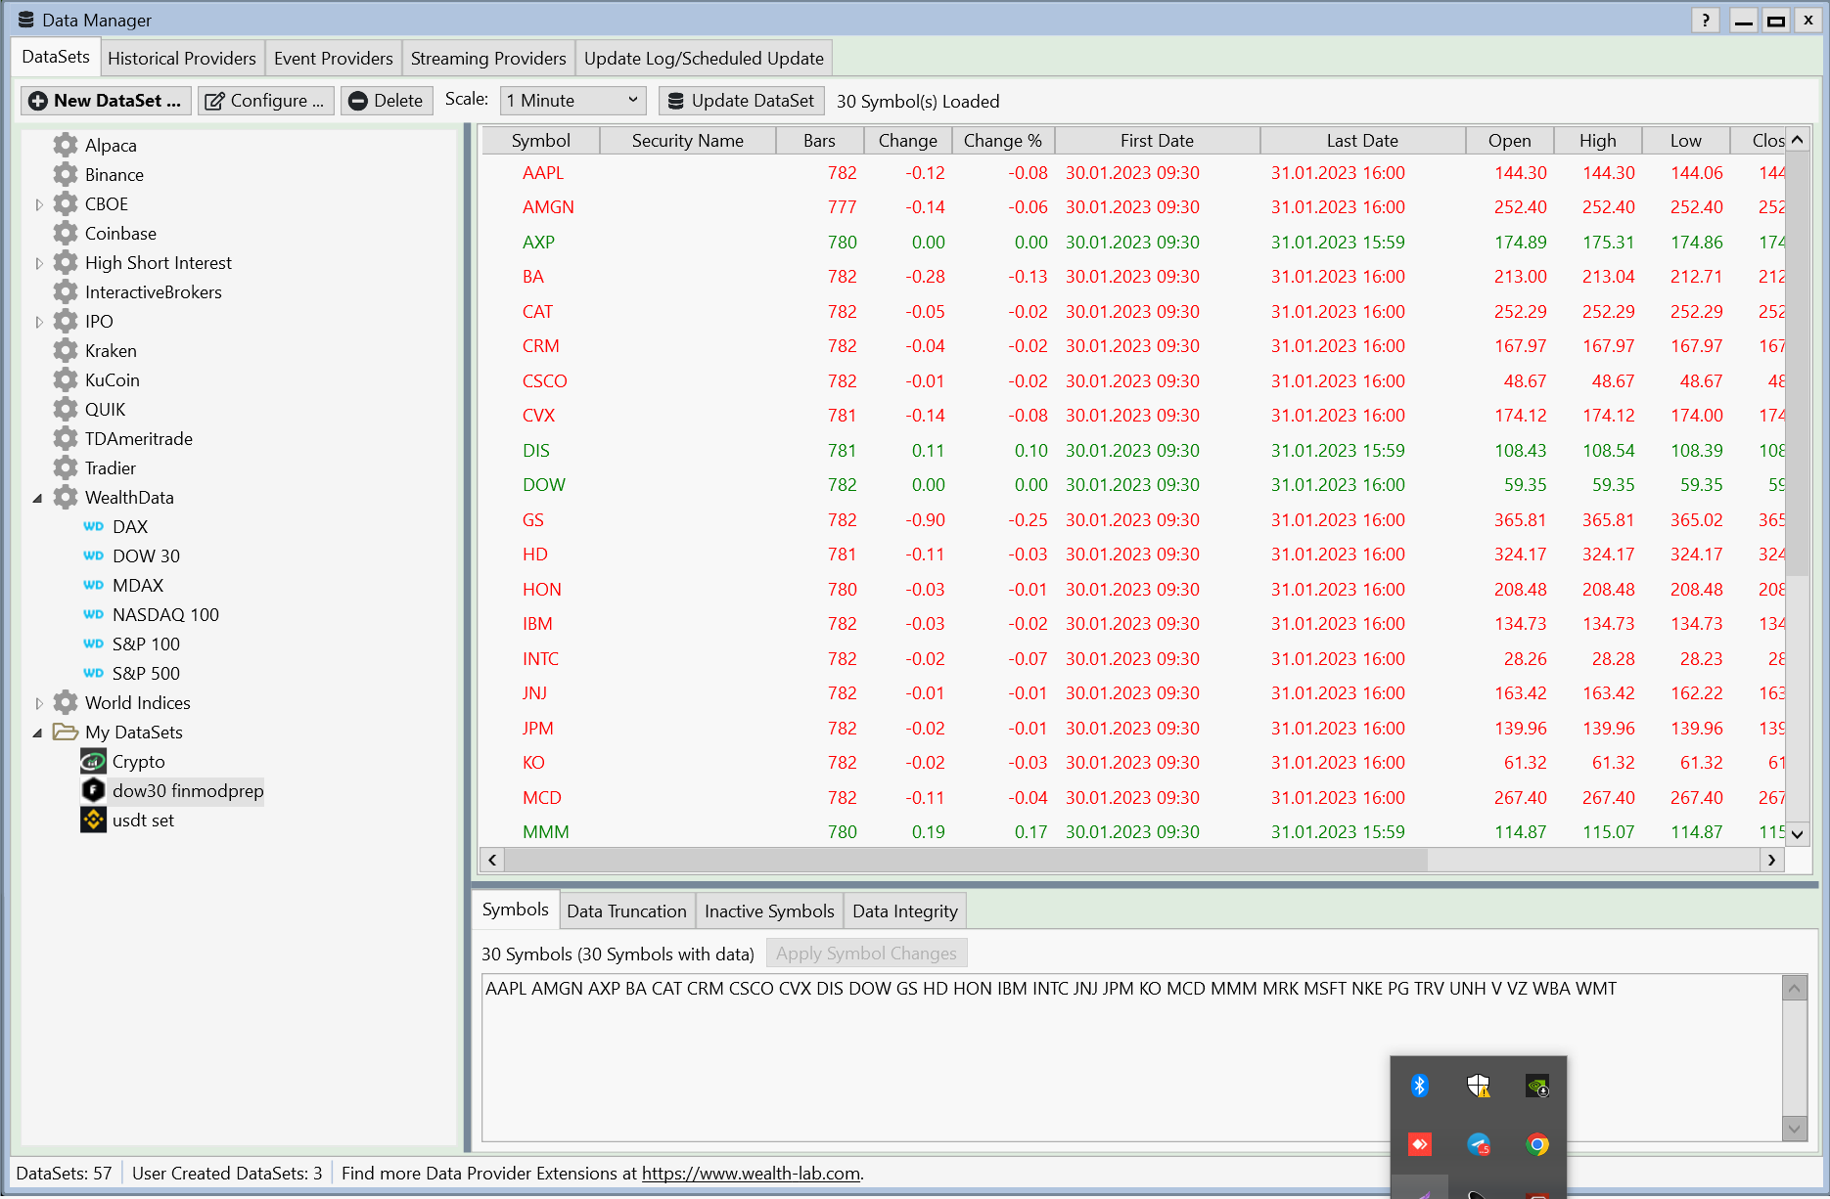Open the Scale dropdown showing 1 Minute

572,100
